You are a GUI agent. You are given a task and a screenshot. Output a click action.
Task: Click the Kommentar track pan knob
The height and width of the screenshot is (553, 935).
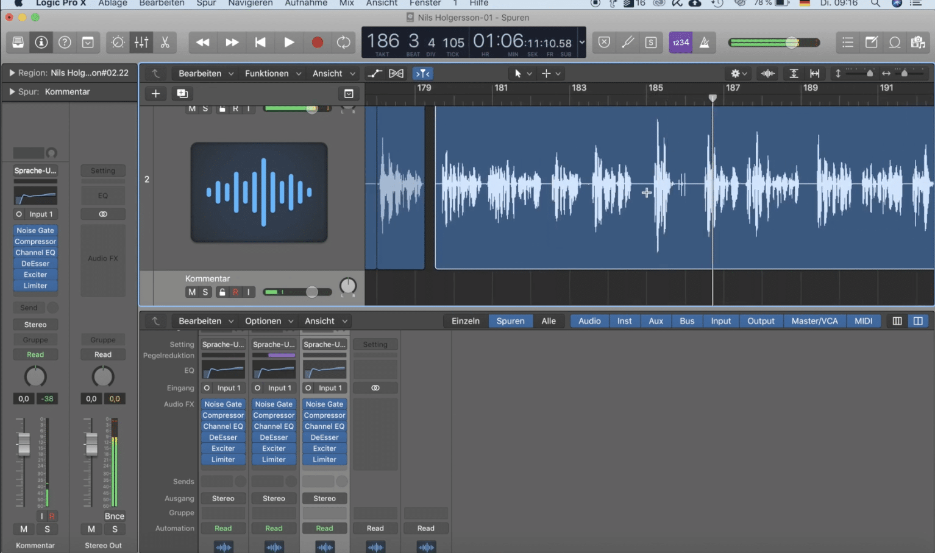347,286
